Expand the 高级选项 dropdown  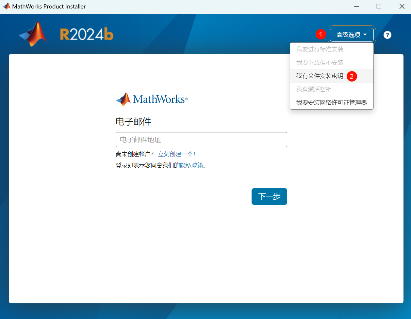pos(352,35)
